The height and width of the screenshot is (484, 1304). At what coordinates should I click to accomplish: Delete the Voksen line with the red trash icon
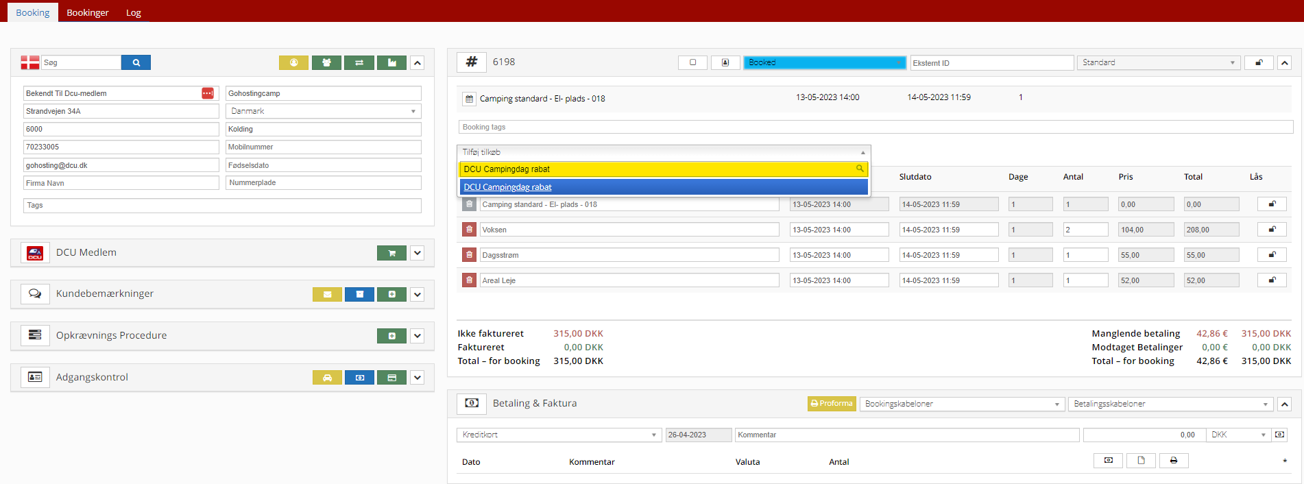[469, 230]
